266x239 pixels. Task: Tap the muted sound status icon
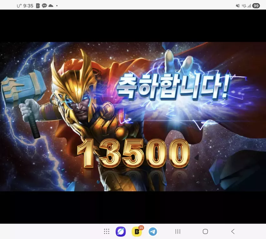coord(238,6)
